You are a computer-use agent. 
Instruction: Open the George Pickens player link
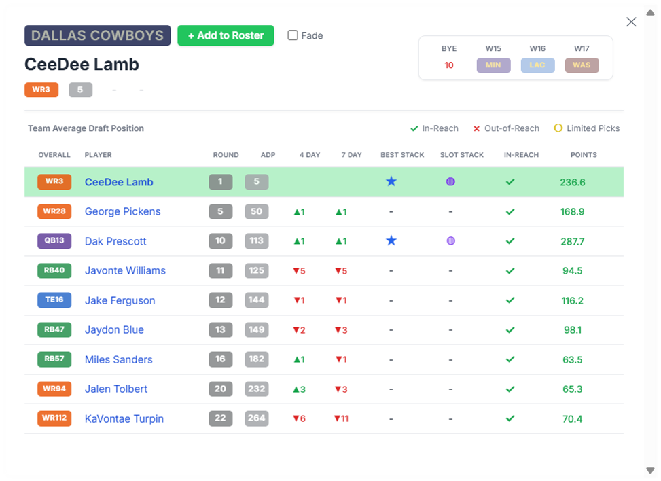(x=123, y=211)
